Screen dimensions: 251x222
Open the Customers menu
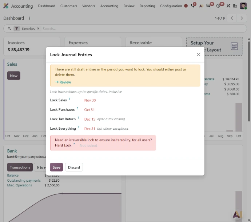(x=69, y=6)
